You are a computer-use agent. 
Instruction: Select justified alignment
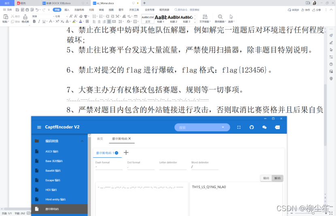click(109, 21)
